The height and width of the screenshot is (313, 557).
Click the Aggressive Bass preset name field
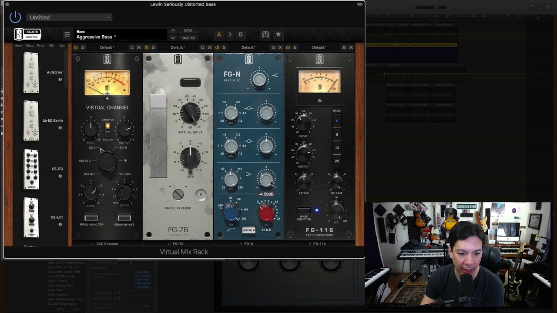point(121,34)
